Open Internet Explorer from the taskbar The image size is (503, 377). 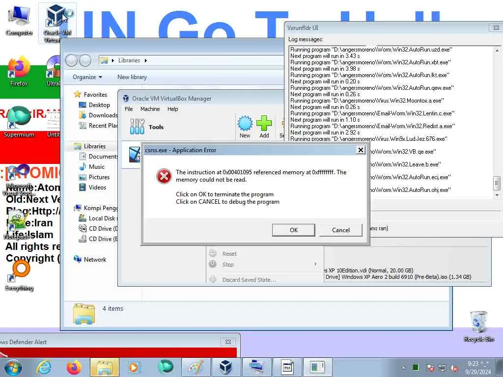[44, 367]
